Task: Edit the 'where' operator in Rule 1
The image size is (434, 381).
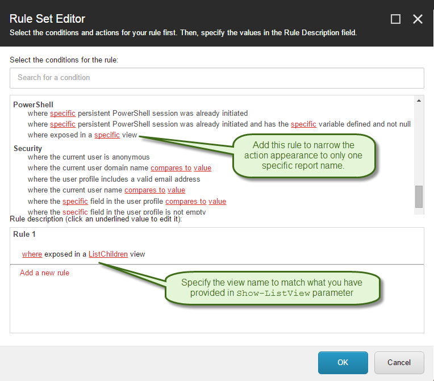Action: click(x=32, y=254)
